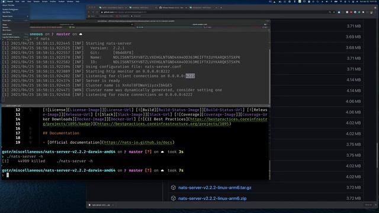Choose Force Quit in the Apple menu
Screen dimensions: 379x213
(x=7, y=21)
